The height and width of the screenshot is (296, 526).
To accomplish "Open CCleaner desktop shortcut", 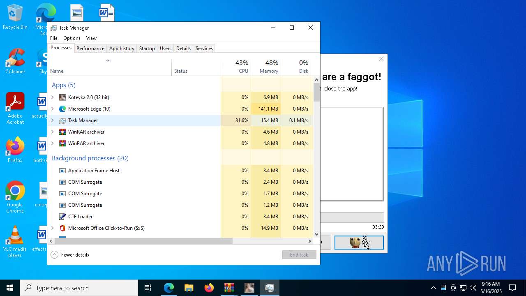I will pyautogui.click(x=15, y=61).
